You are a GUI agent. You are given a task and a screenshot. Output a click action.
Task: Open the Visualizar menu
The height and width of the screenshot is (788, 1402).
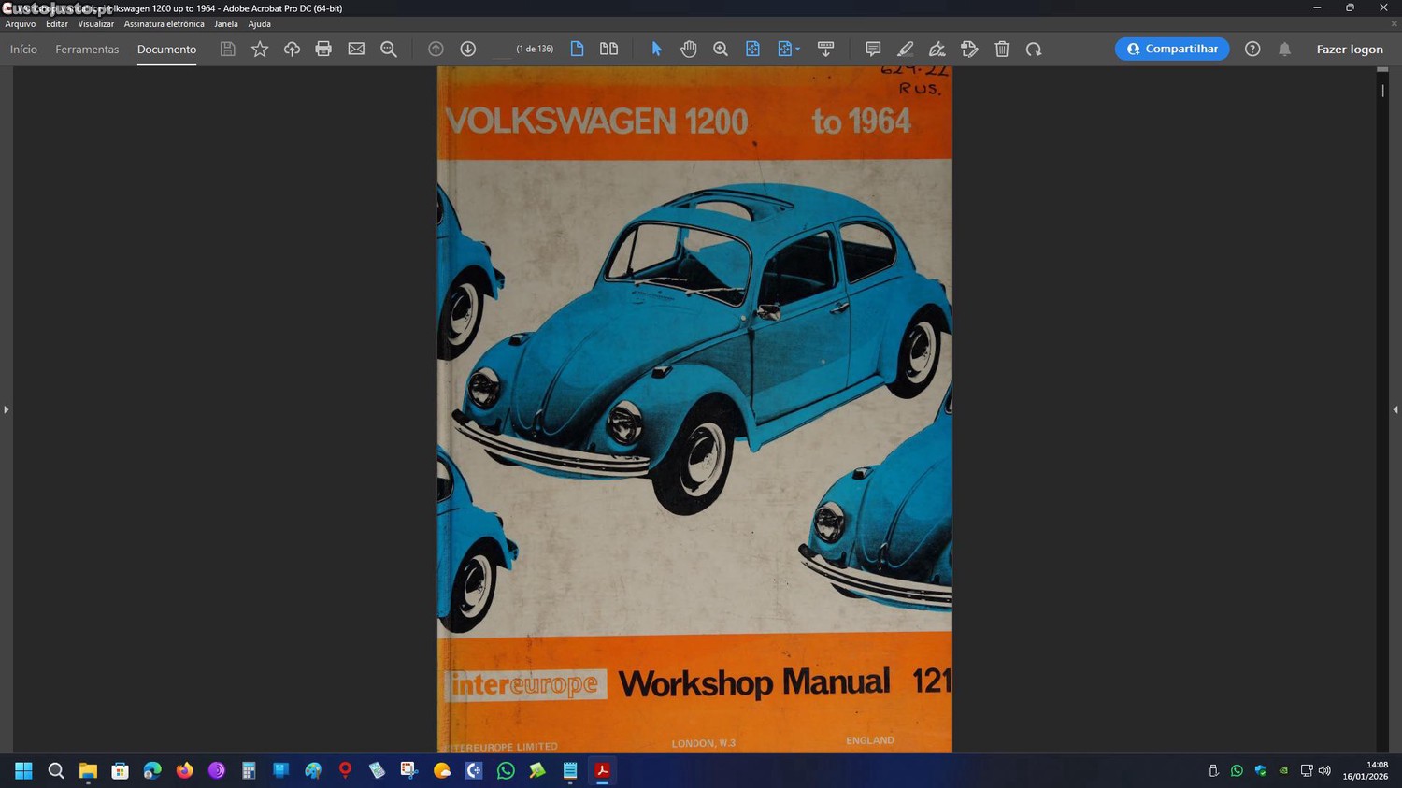(95, 24)
